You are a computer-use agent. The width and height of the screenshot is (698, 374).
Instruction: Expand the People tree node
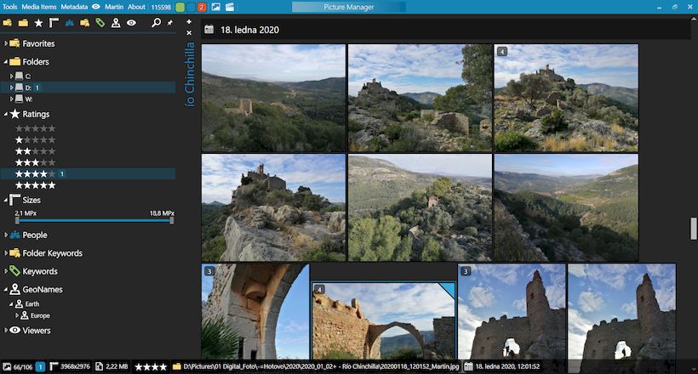click(x=6, y=235)
